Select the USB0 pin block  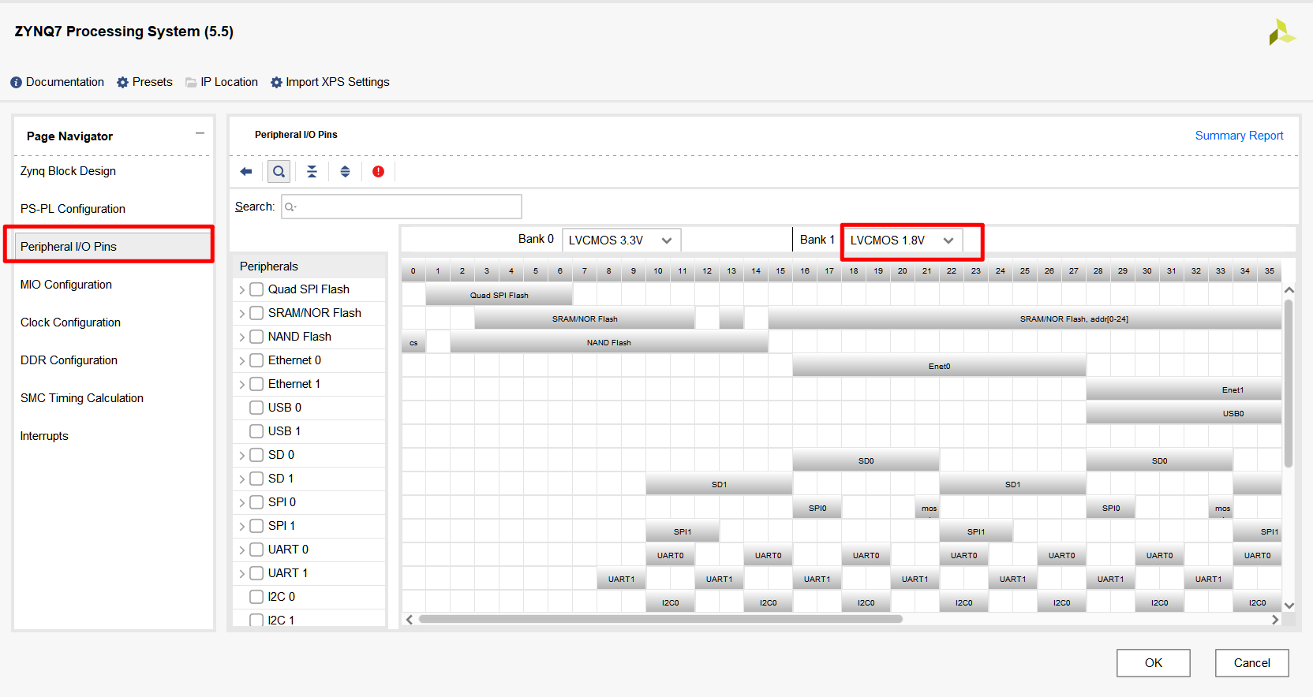pyautogui.click(x=1184, y=413)
